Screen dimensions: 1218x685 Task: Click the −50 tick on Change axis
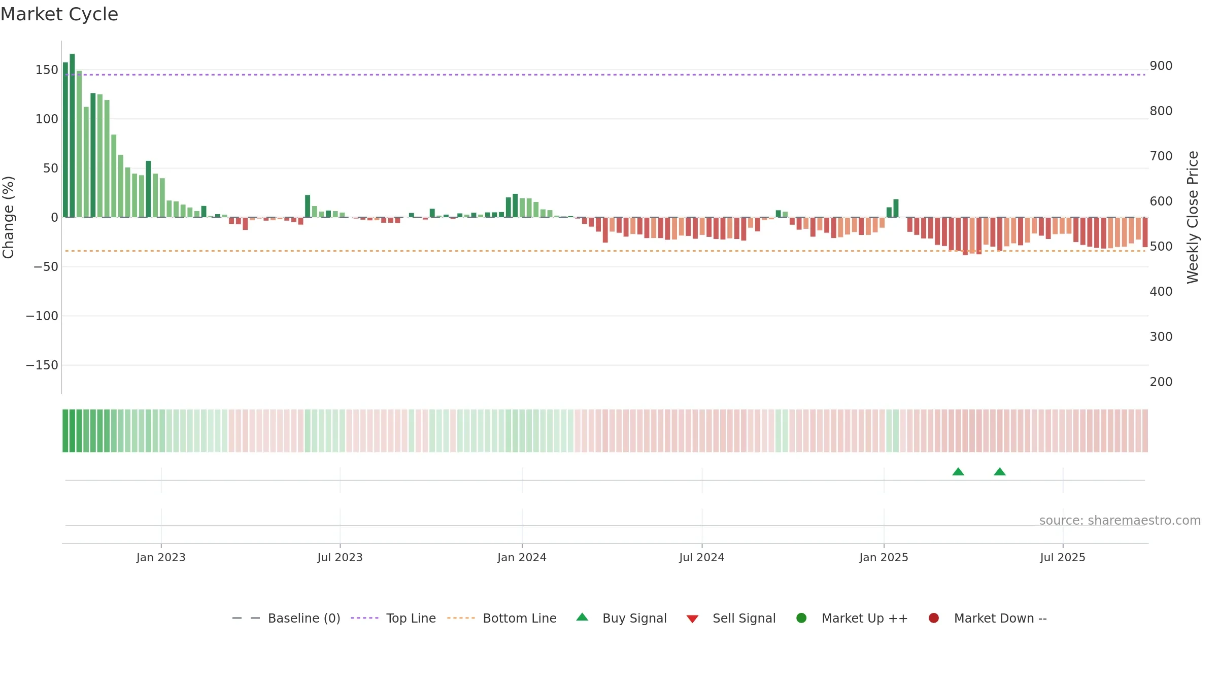coord(46,267)
